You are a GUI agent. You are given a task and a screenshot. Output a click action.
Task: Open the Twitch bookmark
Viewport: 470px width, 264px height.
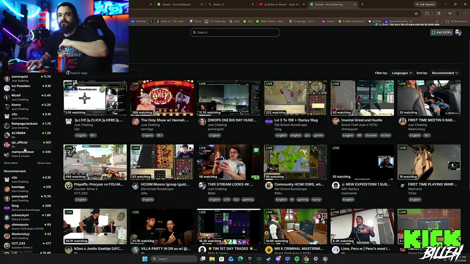point(195,21)
